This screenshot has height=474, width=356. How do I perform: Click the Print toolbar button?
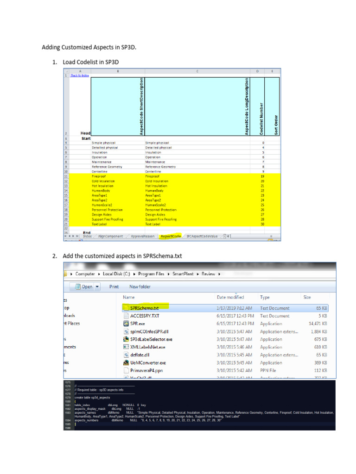click(x=114, y=287)
